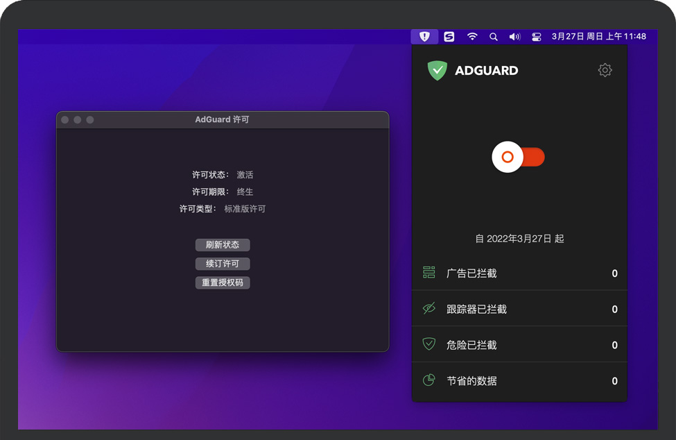Click the date and time in menu bar

tap(598, 37)
